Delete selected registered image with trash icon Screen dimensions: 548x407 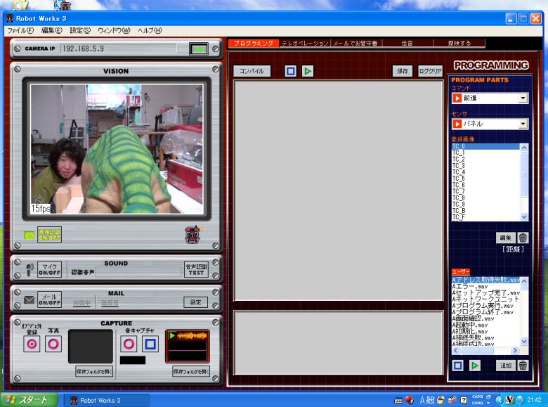(523, 238)
